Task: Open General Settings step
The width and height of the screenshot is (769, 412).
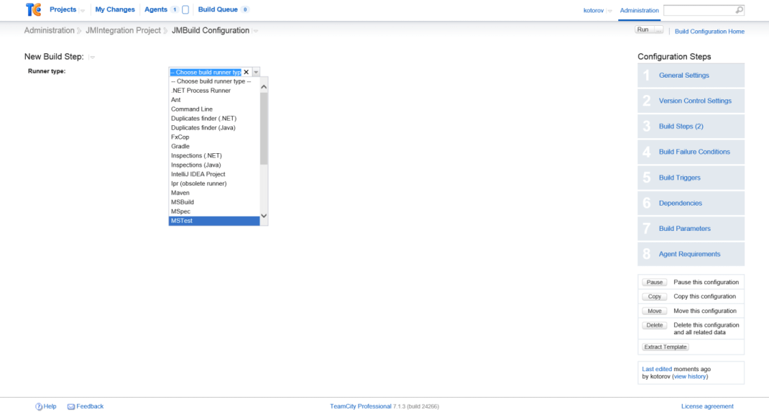Action: [691, 75]
